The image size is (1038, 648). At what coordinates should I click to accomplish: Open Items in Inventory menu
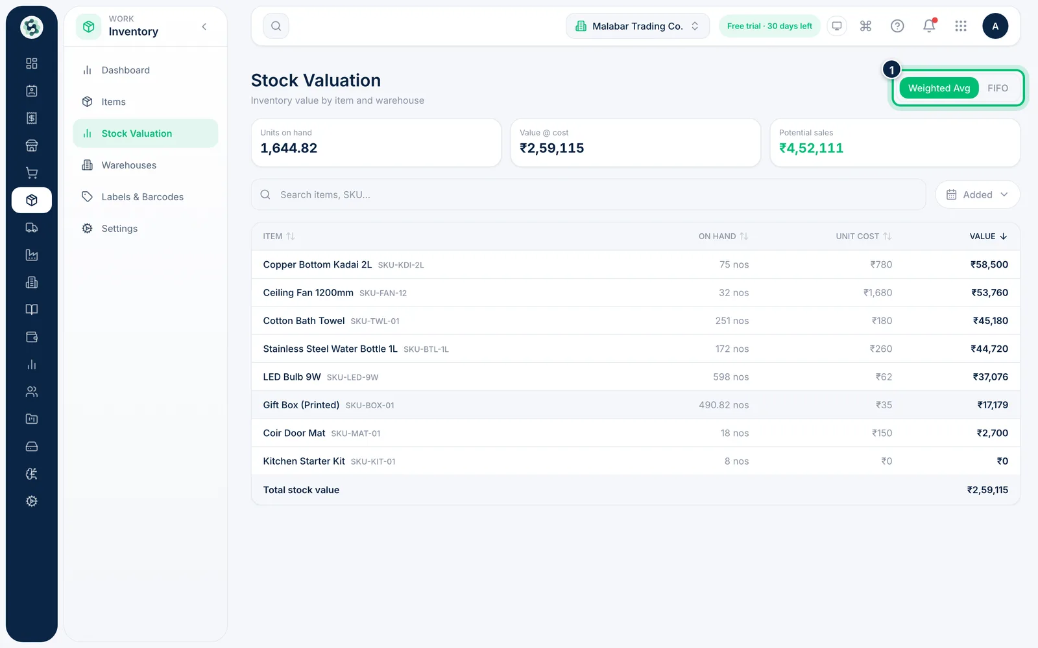[x=145, y=102]
